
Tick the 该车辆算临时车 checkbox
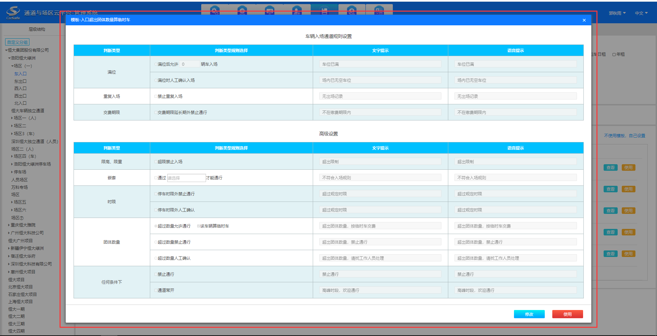(198, 226)
